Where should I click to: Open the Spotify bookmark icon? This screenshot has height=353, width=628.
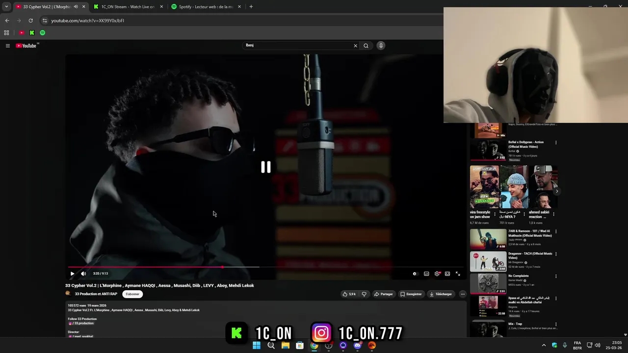coord(43,33)
